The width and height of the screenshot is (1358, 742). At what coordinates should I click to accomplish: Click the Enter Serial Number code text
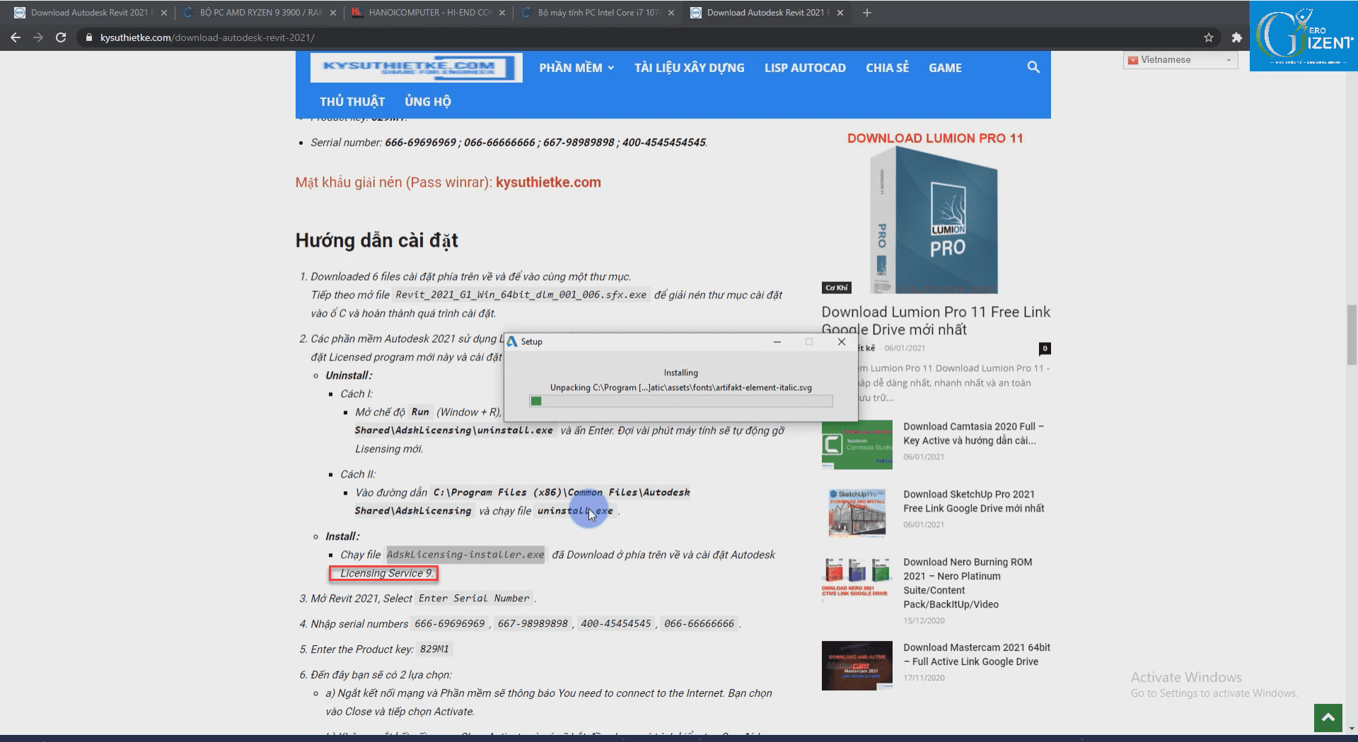[474, 599]
